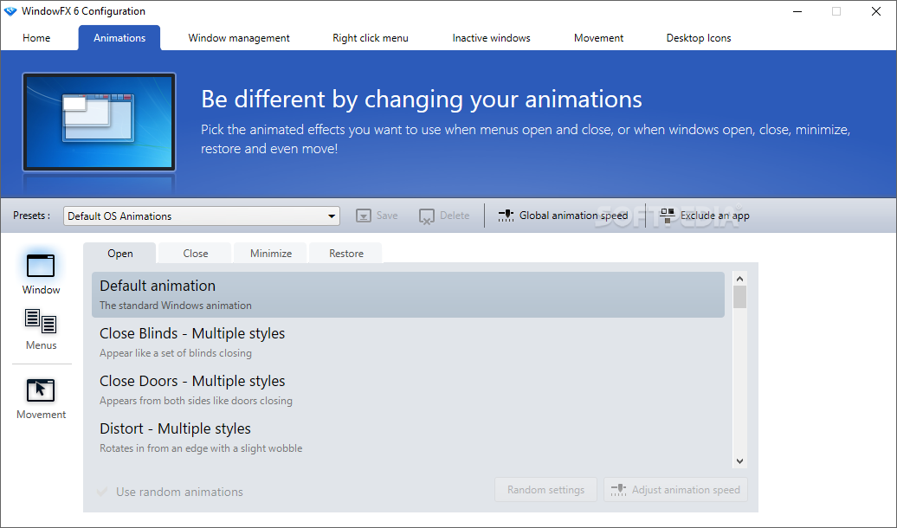Click the Random settings button
The width and height of the screenshot is (897, 528).
coord(545,490)
